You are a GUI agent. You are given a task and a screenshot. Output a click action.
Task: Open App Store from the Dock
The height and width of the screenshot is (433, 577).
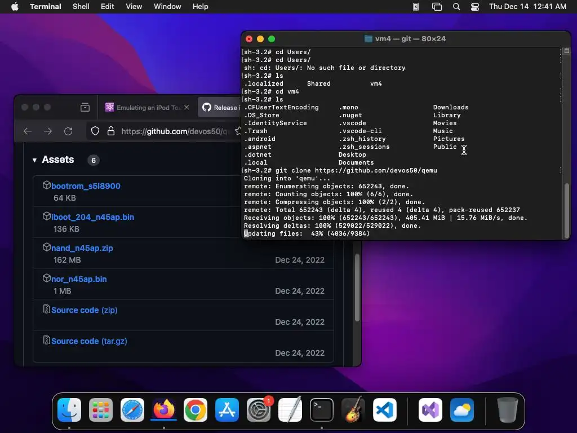tap(227, 410)
